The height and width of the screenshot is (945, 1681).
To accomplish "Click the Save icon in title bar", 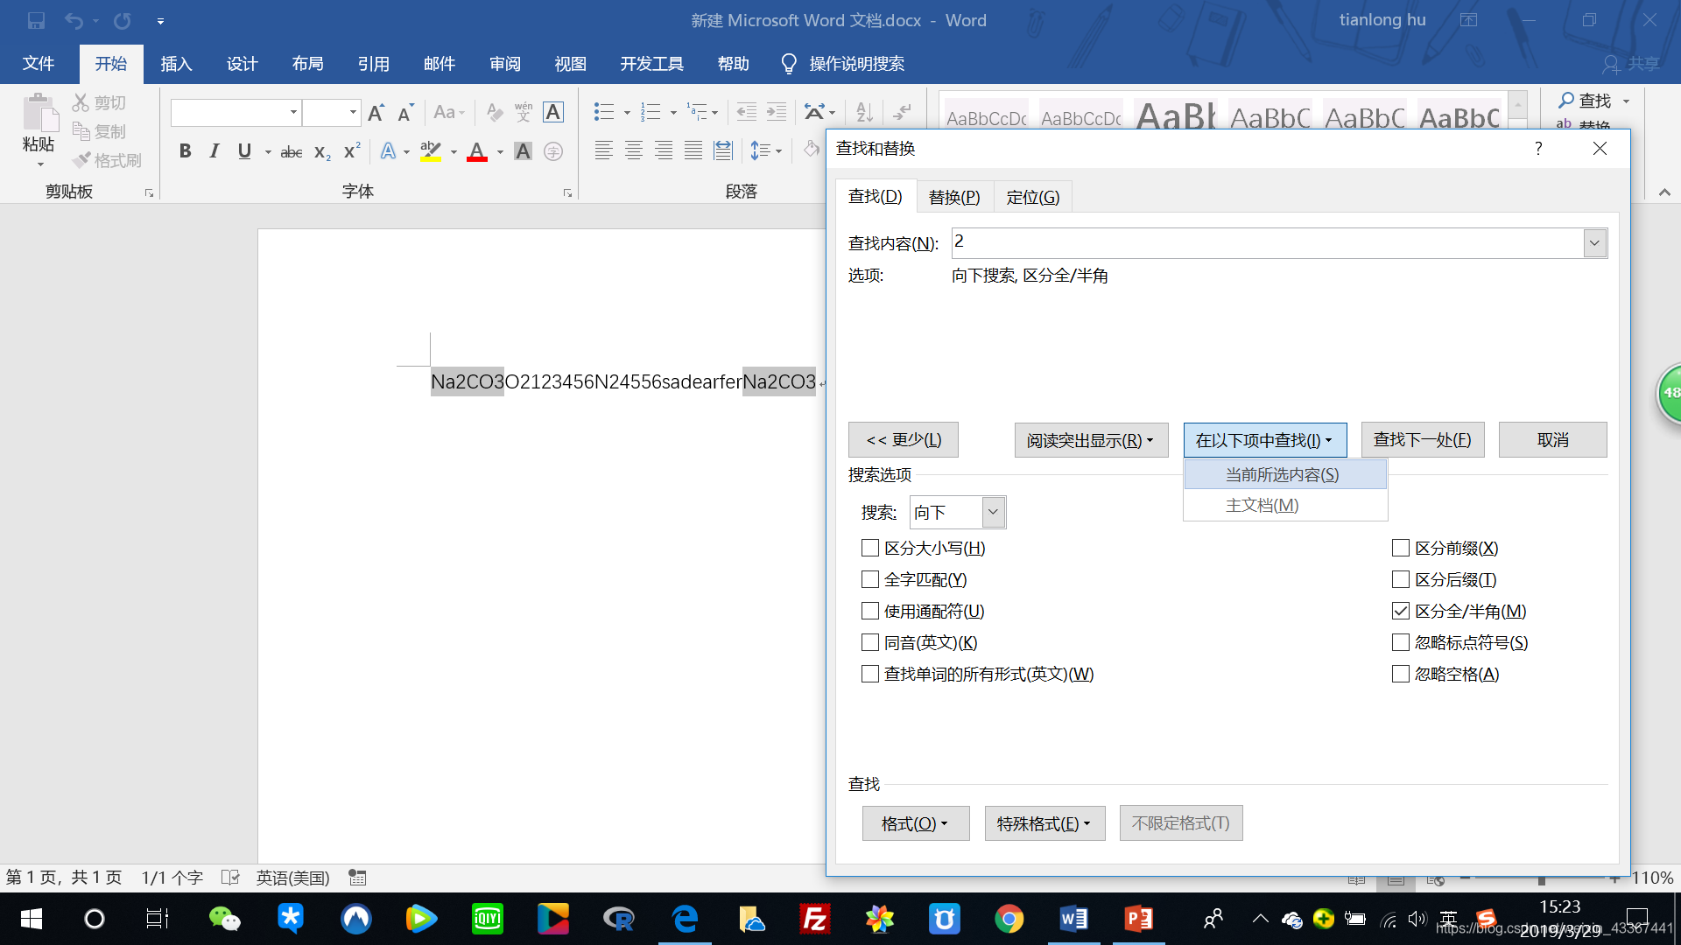I will [36, 20].
